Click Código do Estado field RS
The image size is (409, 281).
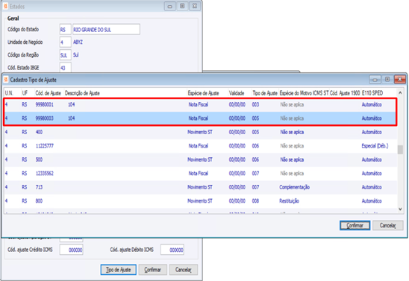coord(65,29)
